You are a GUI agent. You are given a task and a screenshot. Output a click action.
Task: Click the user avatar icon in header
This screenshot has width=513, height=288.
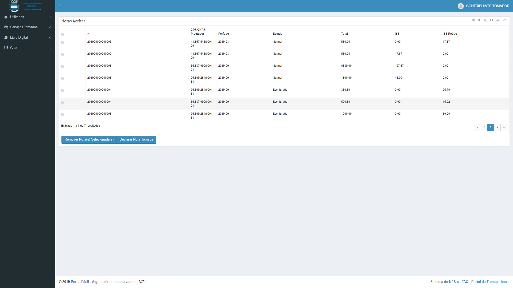coord(461,6)
